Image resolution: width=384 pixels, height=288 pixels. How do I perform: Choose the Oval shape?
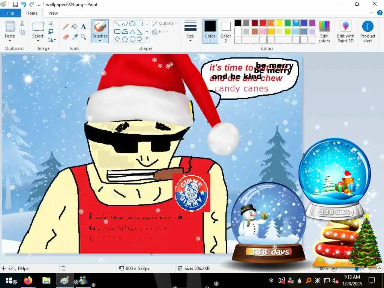pyautogui.click(x=132, y=24)
